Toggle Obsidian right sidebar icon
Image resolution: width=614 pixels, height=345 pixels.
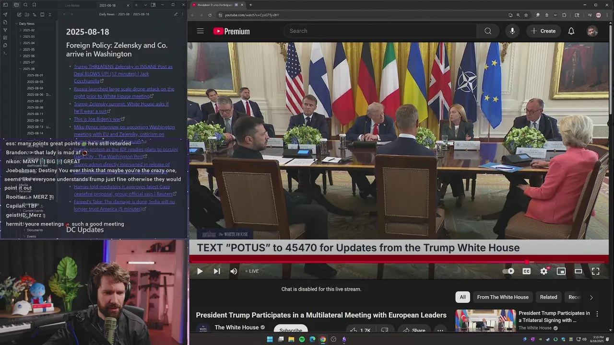point(153,5)
